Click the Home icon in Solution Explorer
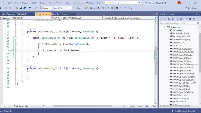Screen dimensions: 201x113 click(x=169, y=19)
